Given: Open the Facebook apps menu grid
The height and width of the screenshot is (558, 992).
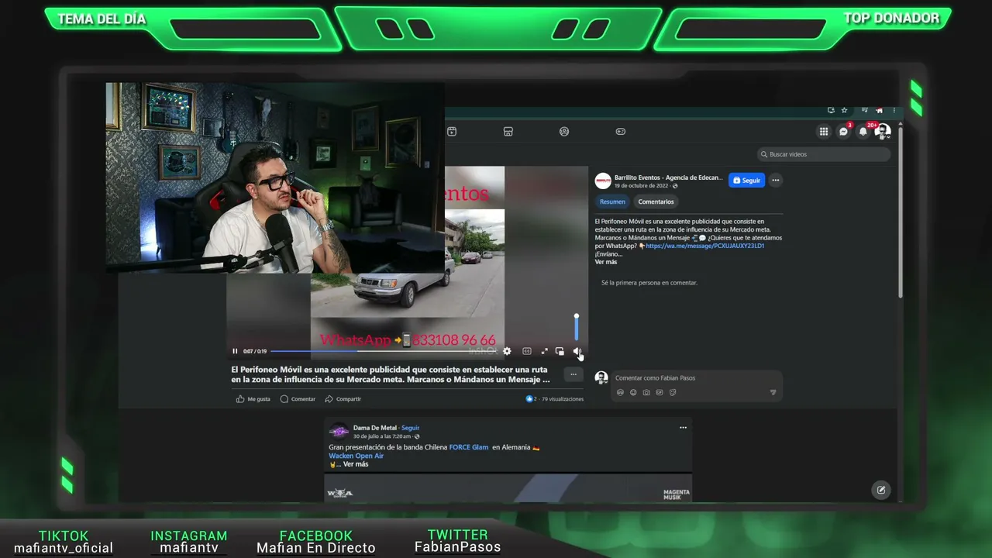Looking at the screenshot, I should click(824, 132).
